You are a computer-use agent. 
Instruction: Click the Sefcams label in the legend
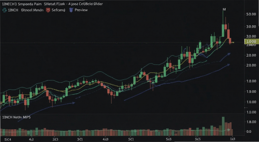pyautogui.click(x=58, y=10)
